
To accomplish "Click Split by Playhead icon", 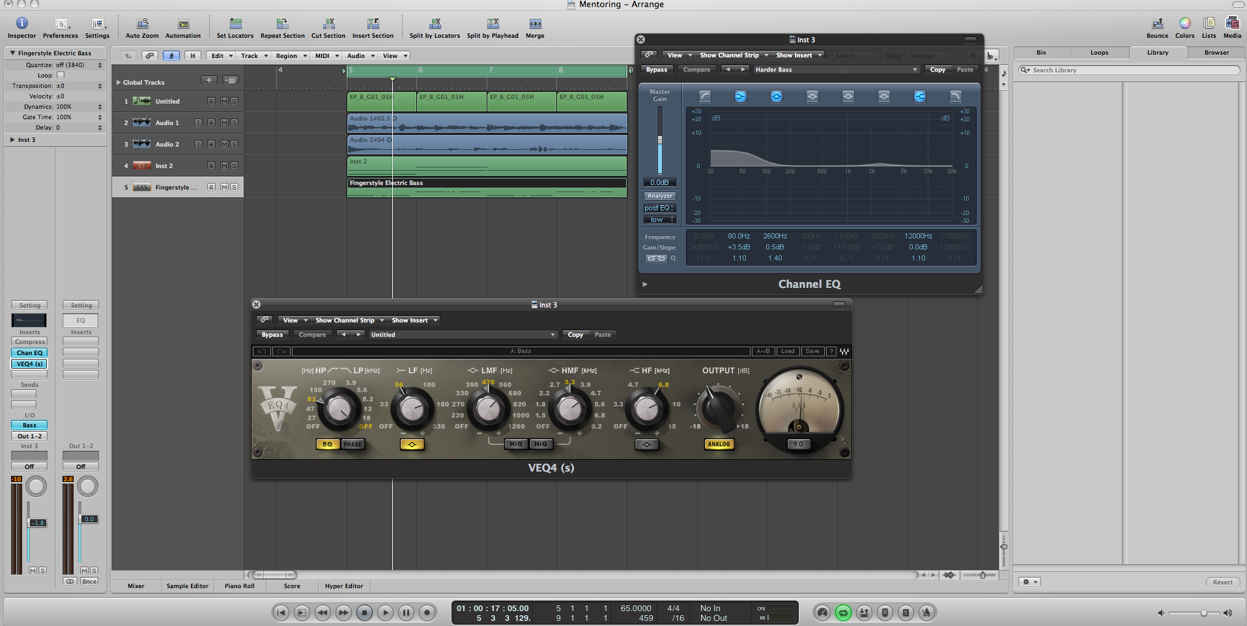I will click(x=493, y=24).
